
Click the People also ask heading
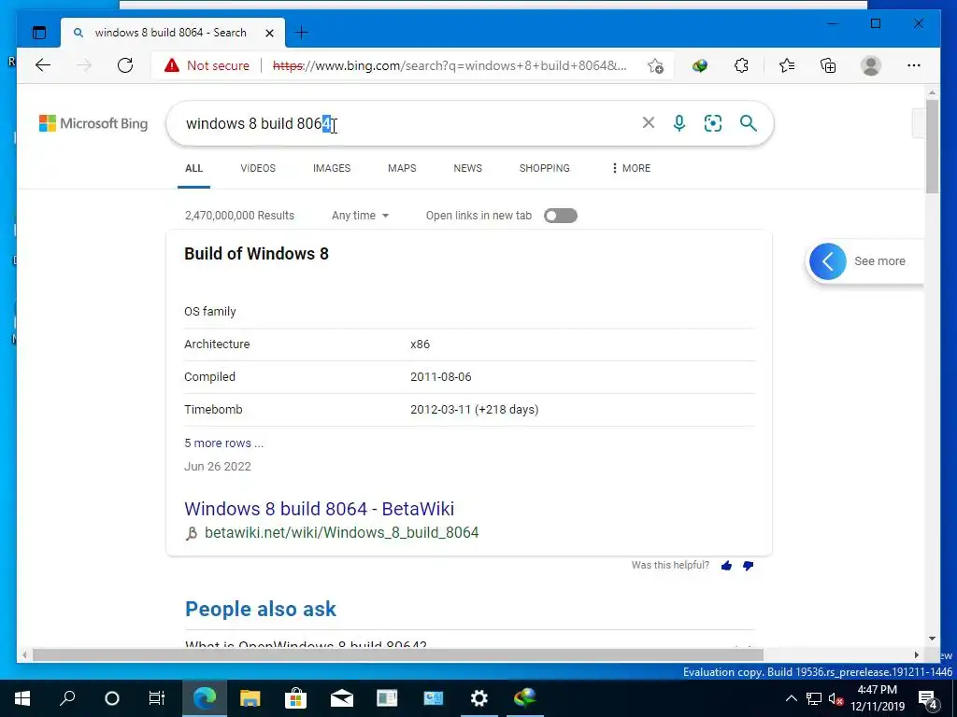click(261, 609)
